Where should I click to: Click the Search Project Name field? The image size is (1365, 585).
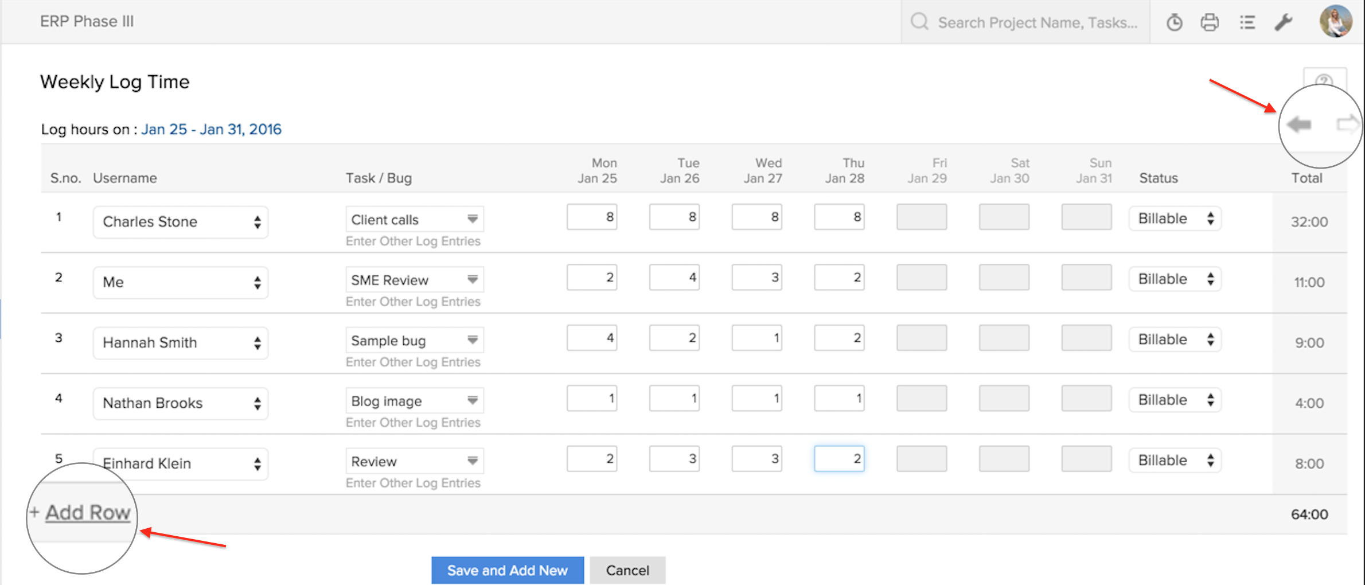point(1037,22)
